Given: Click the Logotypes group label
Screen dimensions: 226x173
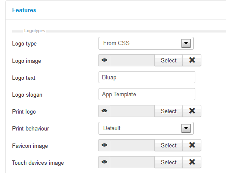Looking at the screenshot, I should click(35, 31).
